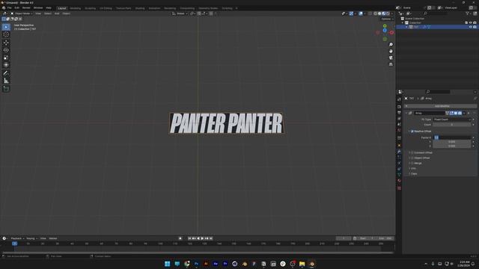Enable the Constant Offset checkbox
479x269 pixels.
pyautogui.click(x=412, y=152)
